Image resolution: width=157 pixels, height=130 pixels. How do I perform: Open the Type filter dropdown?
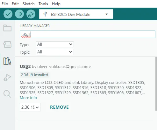[x=55, y=44]
